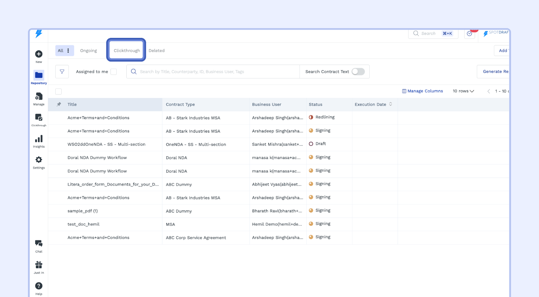Image resolution: width=539 pixels, height=297 pixels.
Task: Check the Assigned to me checkbox
Action: click(114, 72)
